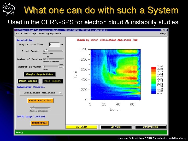The height and width of the screenshot is (141, 188).
Task: Open the Settings menu
Action: tap(30, 33)
